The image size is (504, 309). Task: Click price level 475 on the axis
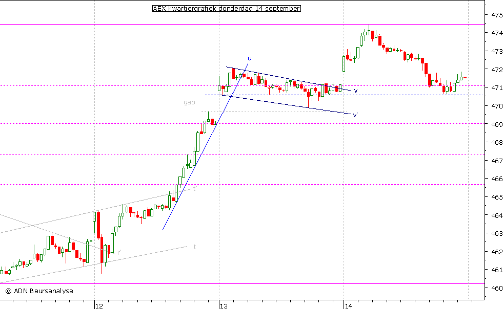click(x=497, y=15)
